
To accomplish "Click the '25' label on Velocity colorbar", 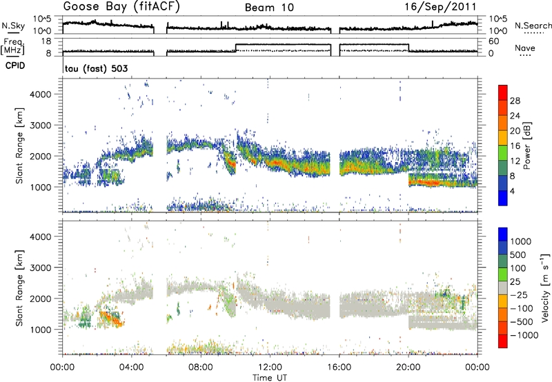I will (x=515, y=282).
